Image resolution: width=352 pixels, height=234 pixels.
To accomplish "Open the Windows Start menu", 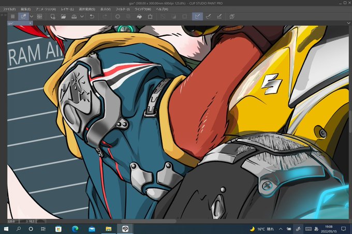I will (6, 229).
